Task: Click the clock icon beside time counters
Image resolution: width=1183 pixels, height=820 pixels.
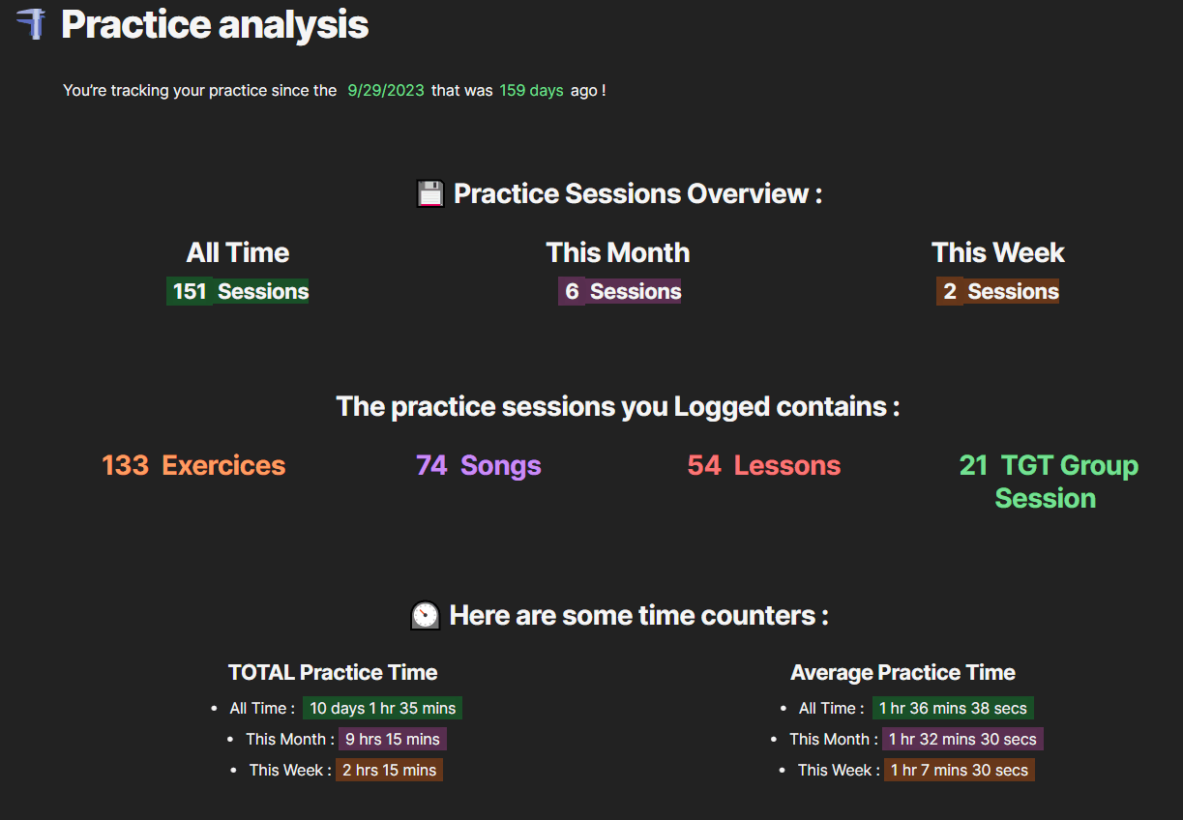Action: pyautogui.click(x=426, y=615)
